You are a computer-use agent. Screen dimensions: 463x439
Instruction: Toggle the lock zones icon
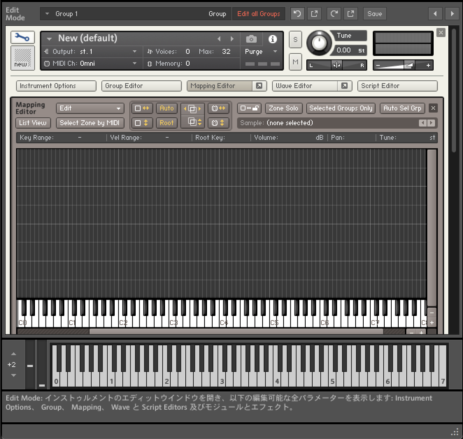pyautogui.click(x=249, y=108)
